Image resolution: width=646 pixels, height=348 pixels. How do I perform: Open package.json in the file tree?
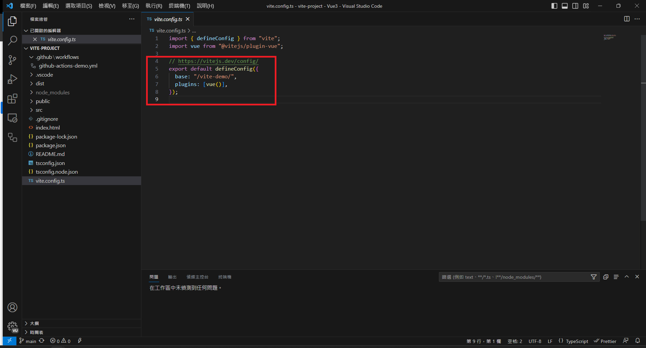[x=81, y=146]
